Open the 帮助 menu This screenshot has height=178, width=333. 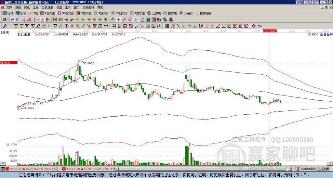point(100,7)
